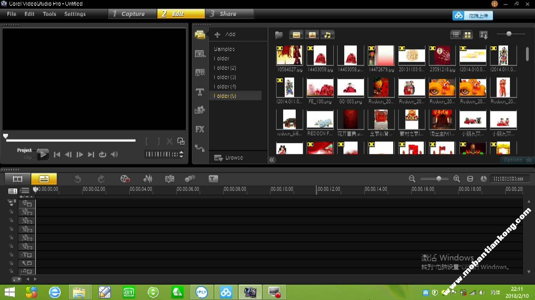Open the Transition library (AB icon)
Viewport: 535px width, 300px height.
pos(200,73)
